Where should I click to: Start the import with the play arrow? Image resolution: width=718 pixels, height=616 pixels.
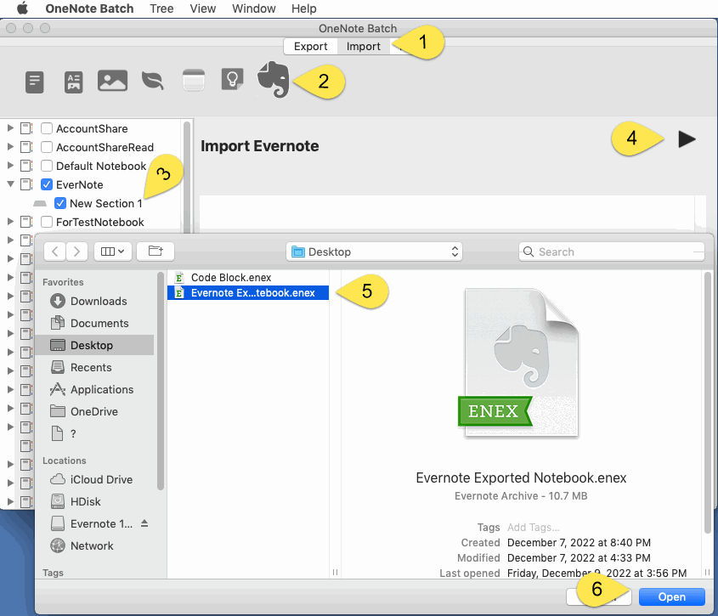687,138
